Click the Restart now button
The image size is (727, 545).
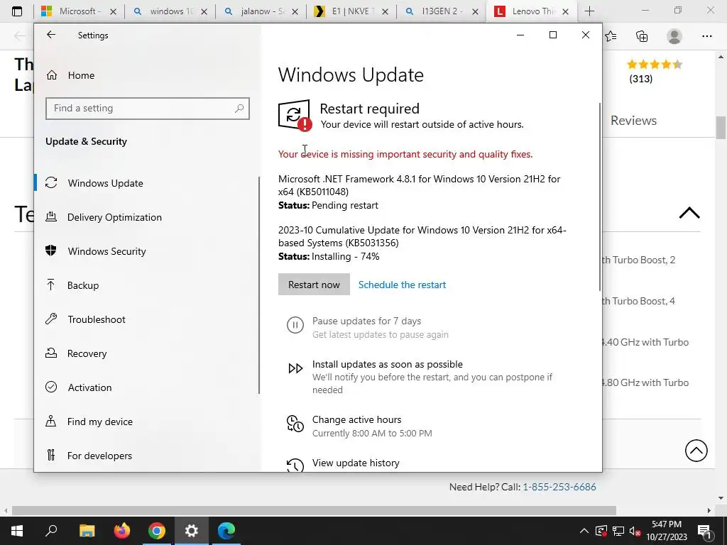(314, 285)
